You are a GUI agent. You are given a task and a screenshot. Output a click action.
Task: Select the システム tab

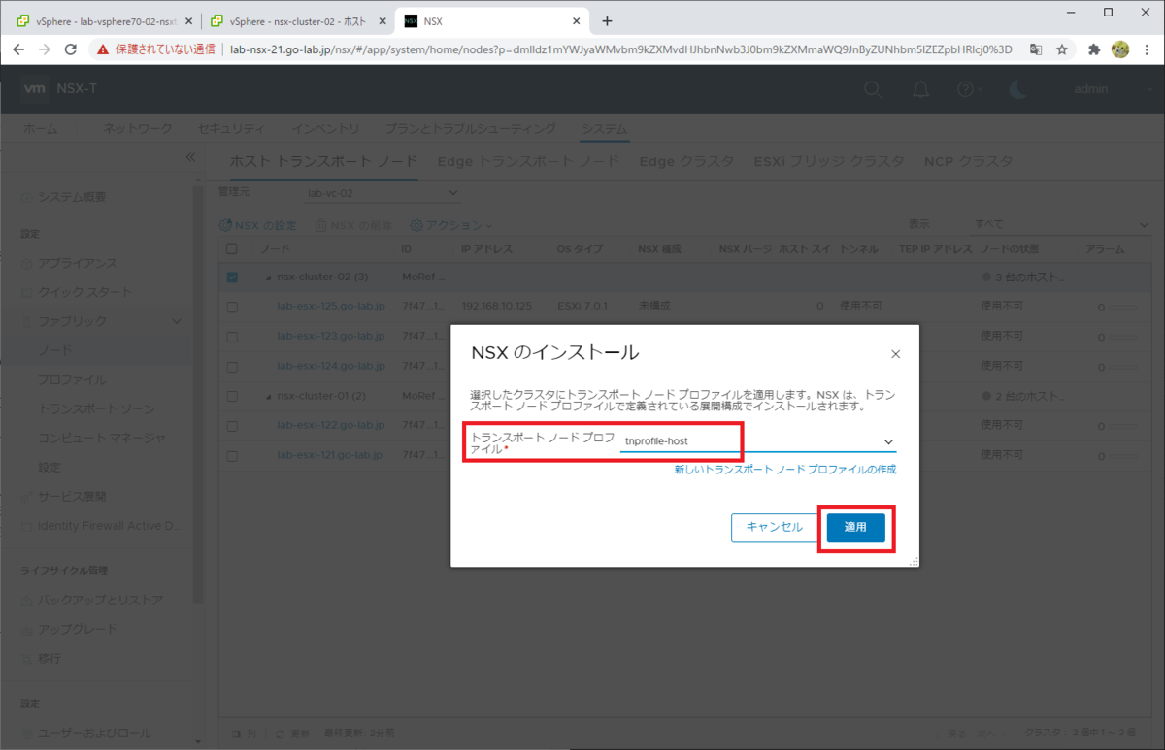coord(604,129)
